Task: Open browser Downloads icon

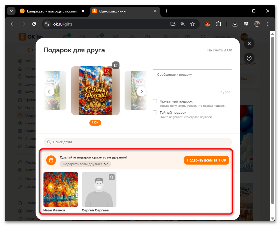Action: click(x=235, y=24)
